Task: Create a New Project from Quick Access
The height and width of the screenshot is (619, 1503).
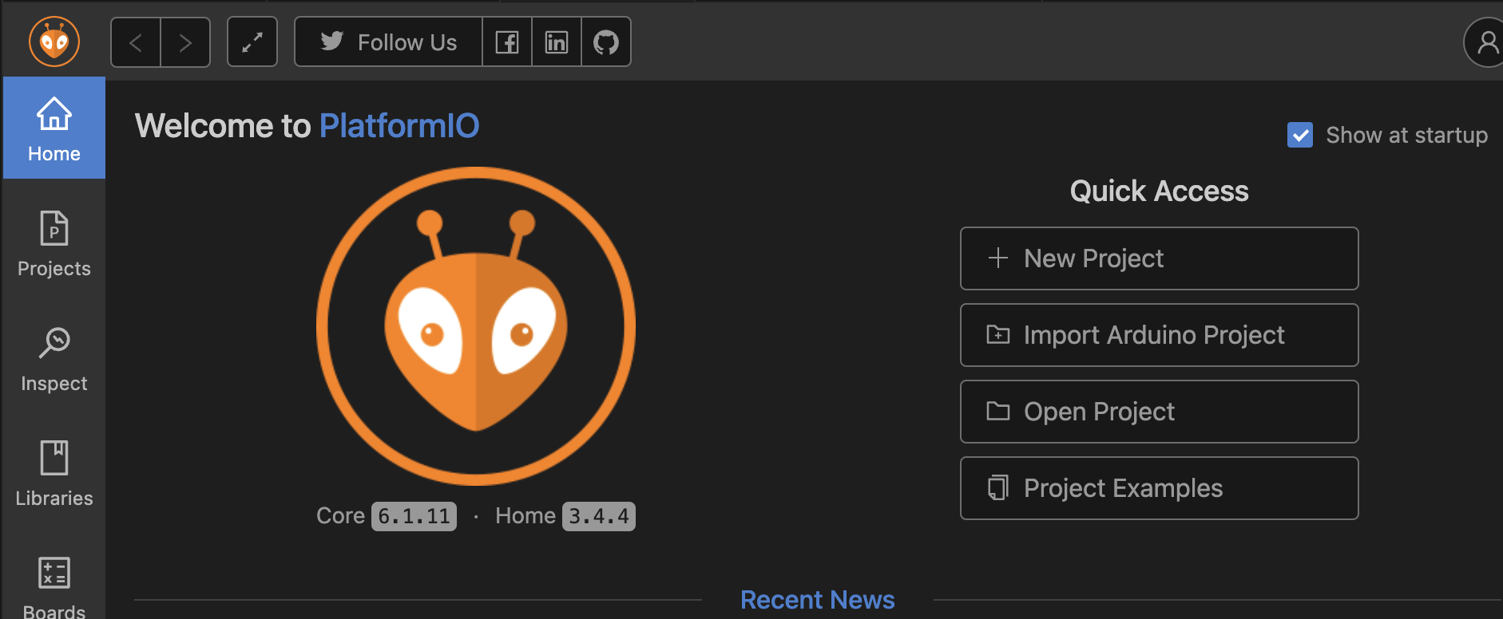Action: point(1159,258)
